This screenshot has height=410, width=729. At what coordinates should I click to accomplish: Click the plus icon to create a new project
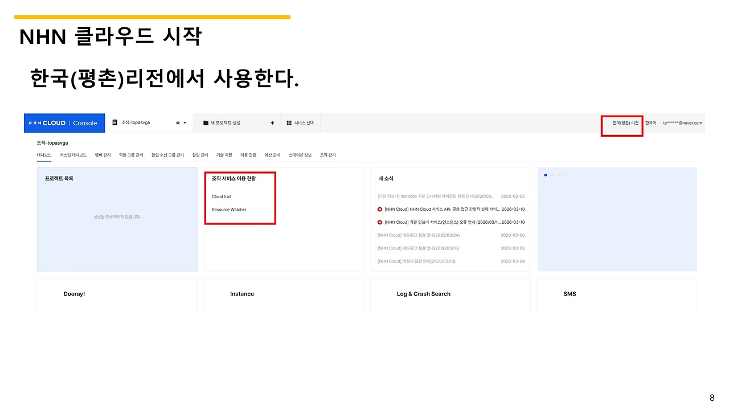coord(272,122)
